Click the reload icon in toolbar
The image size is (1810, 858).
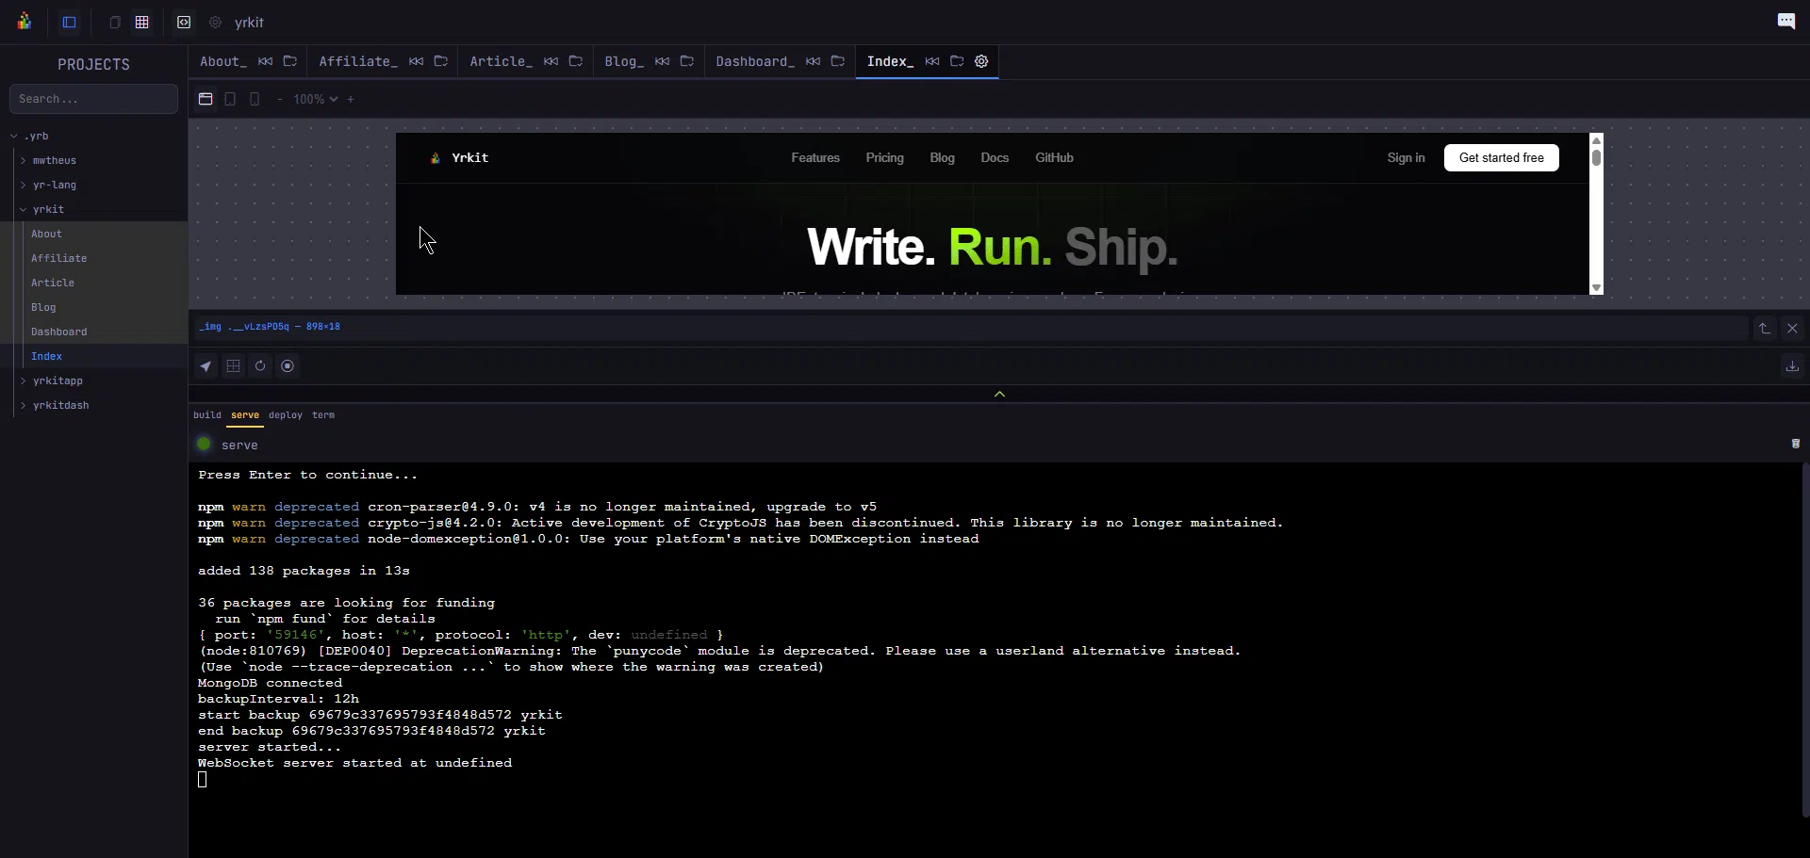(x=260, y=366)
